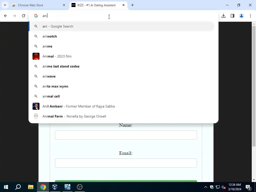Click the page vertical scrollbar thumb
Image resolution: width=256 pixels, height=192 pixels.
(254, 86)
